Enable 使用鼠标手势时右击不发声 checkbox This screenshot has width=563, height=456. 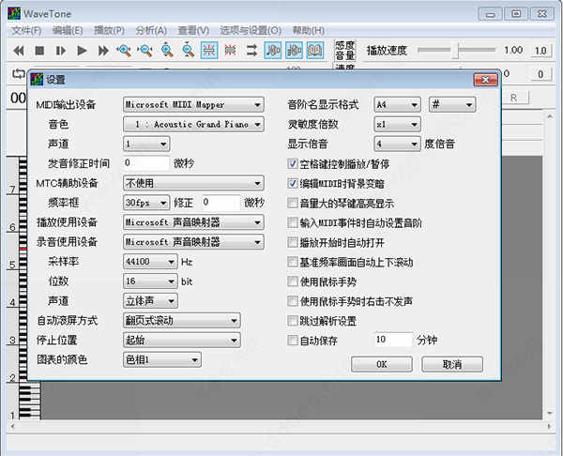292,301
